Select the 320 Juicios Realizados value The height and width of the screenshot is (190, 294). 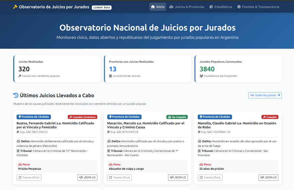(x=24, y=69)
